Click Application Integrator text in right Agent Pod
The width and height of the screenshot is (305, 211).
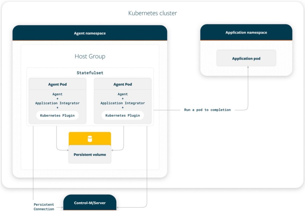(123, 103)
